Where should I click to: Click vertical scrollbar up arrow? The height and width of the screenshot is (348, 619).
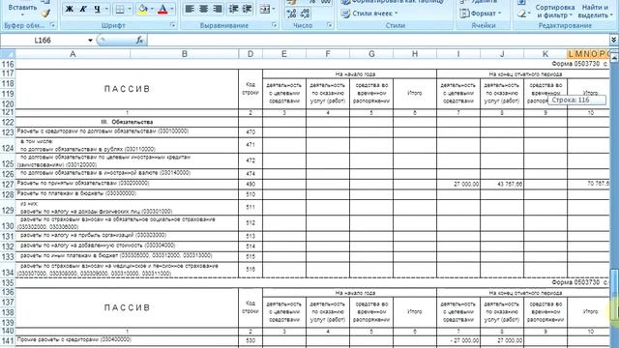tap(614, 57)
